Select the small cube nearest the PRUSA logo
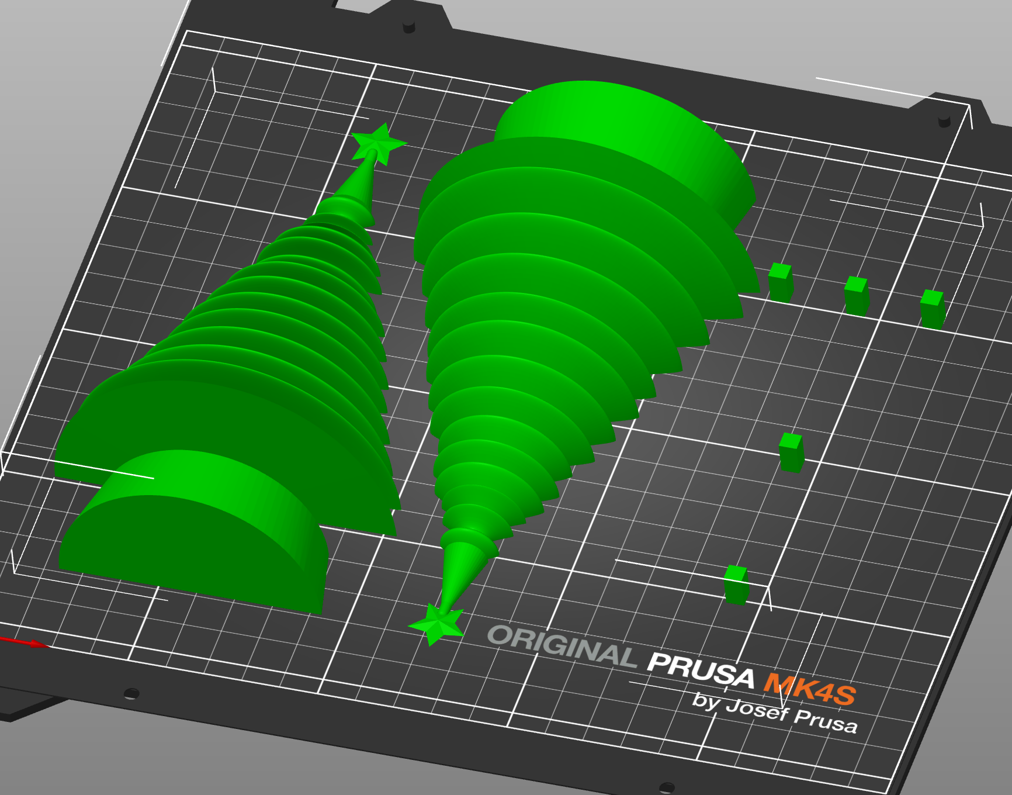Image resolution: width=1012 pixels, height=795 pixels. pyautogui.click(x=736, y=585)
